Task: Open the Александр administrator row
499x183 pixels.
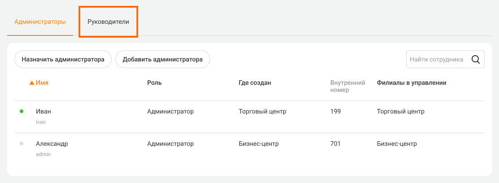Action: (52, 144)
